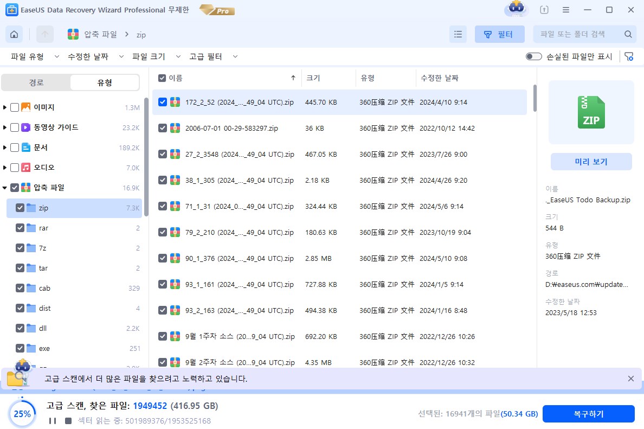The image size is (644, 429).
Task: Click the left tree panel scrollbar
Action: coord(146,156)
